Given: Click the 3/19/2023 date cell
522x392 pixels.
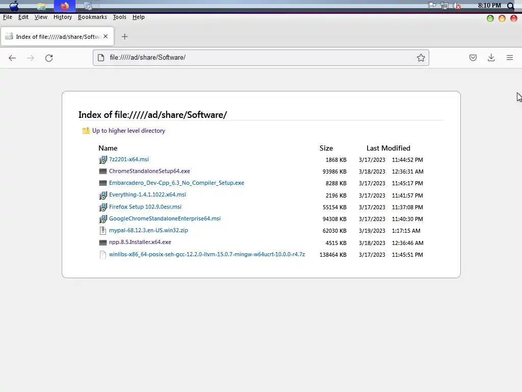Looking at the screenshot, I should 372,231.
